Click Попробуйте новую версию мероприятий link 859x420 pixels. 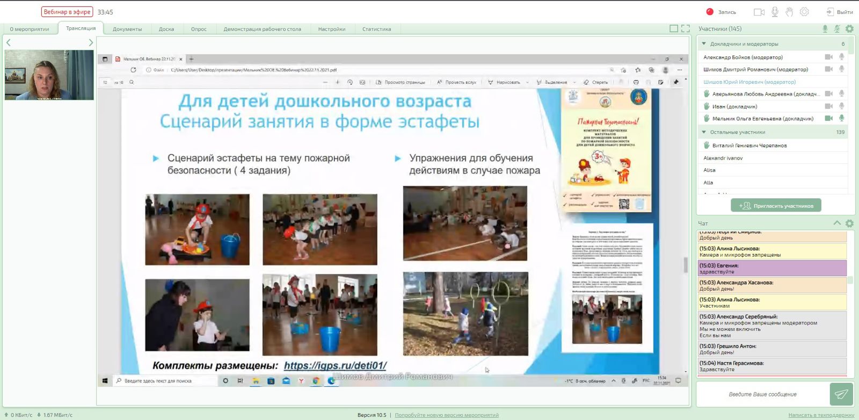tap(447, 415)
